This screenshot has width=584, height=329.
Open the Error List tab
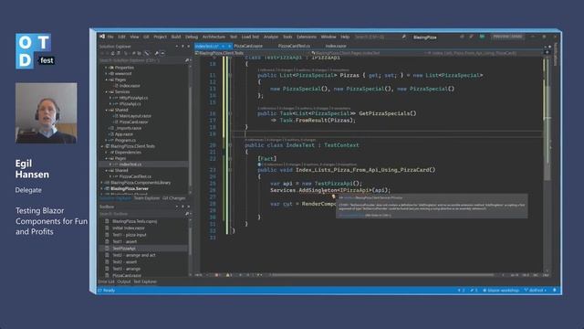point(107,281)
